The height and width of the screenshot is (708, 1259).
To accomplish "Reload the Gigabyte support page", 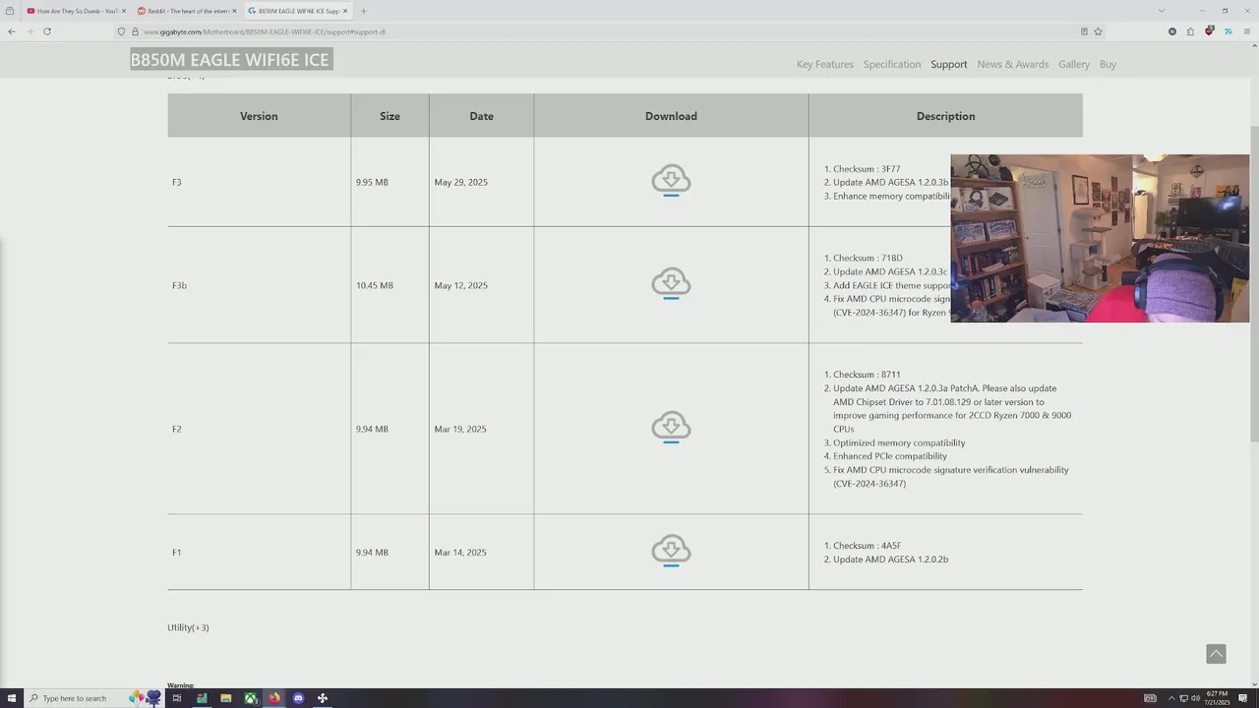I will pyautogui.click(x=46, y=31).
